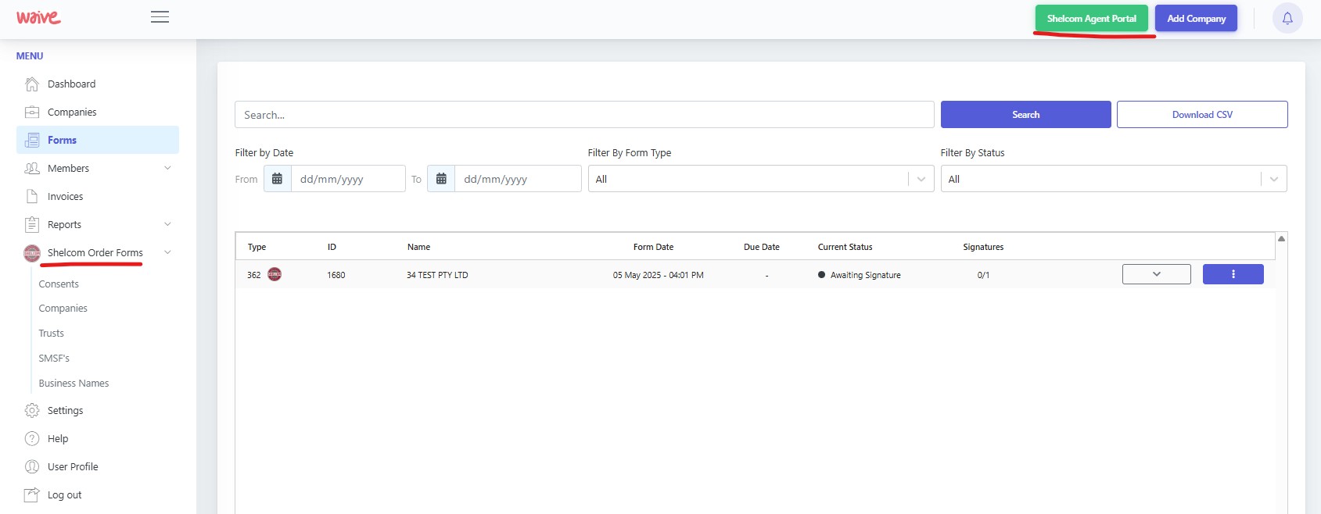
Task: Open Business Names under Shelcom Order Forms
Action: pos(74,383)
